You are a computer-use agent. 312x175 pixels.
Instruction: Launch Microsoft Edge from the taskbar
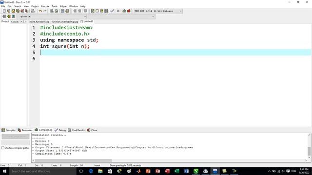tap(91, 171)
